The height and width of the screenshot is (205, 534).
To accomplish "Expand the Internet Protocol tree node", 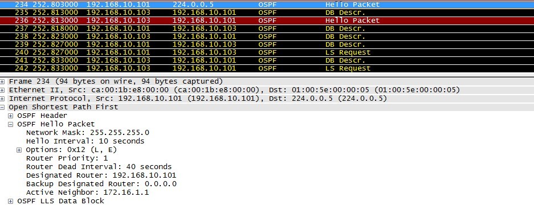I will tap(2, 99).
